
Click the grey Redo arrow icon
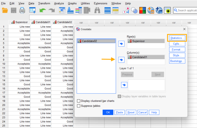[52, 10]
